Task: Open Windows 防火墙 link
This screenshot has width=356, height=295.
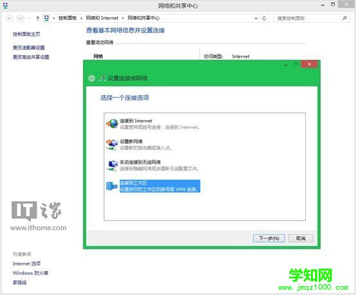Action: [30, 273]
